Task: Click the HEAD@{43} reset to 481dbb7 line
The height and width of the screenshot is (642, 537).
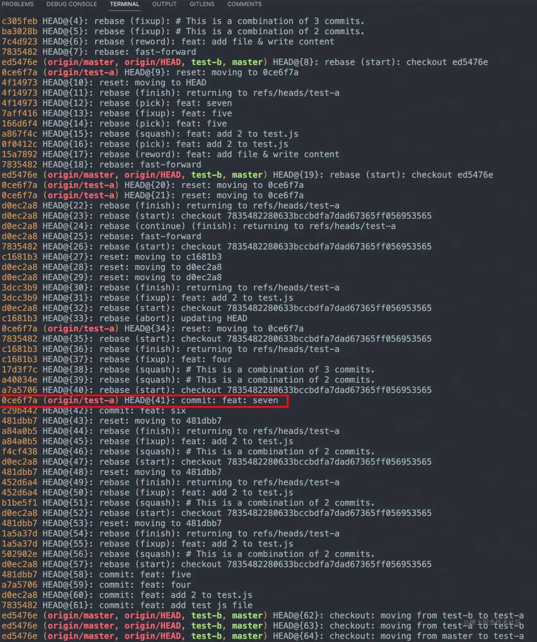Action: [x=111, y=421]
